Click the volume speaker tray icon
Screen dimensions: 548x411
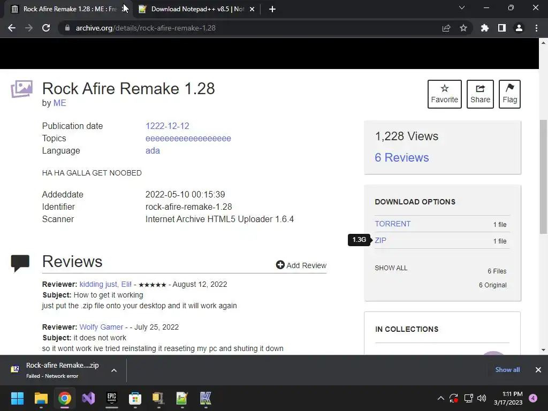click(482, 398)
